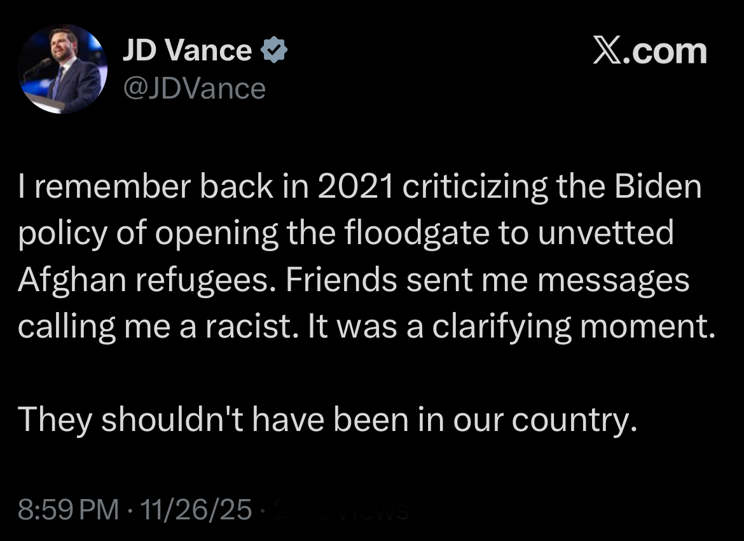
Task: Click the word "unvetted" in the post
Action: tap(605, 234)
